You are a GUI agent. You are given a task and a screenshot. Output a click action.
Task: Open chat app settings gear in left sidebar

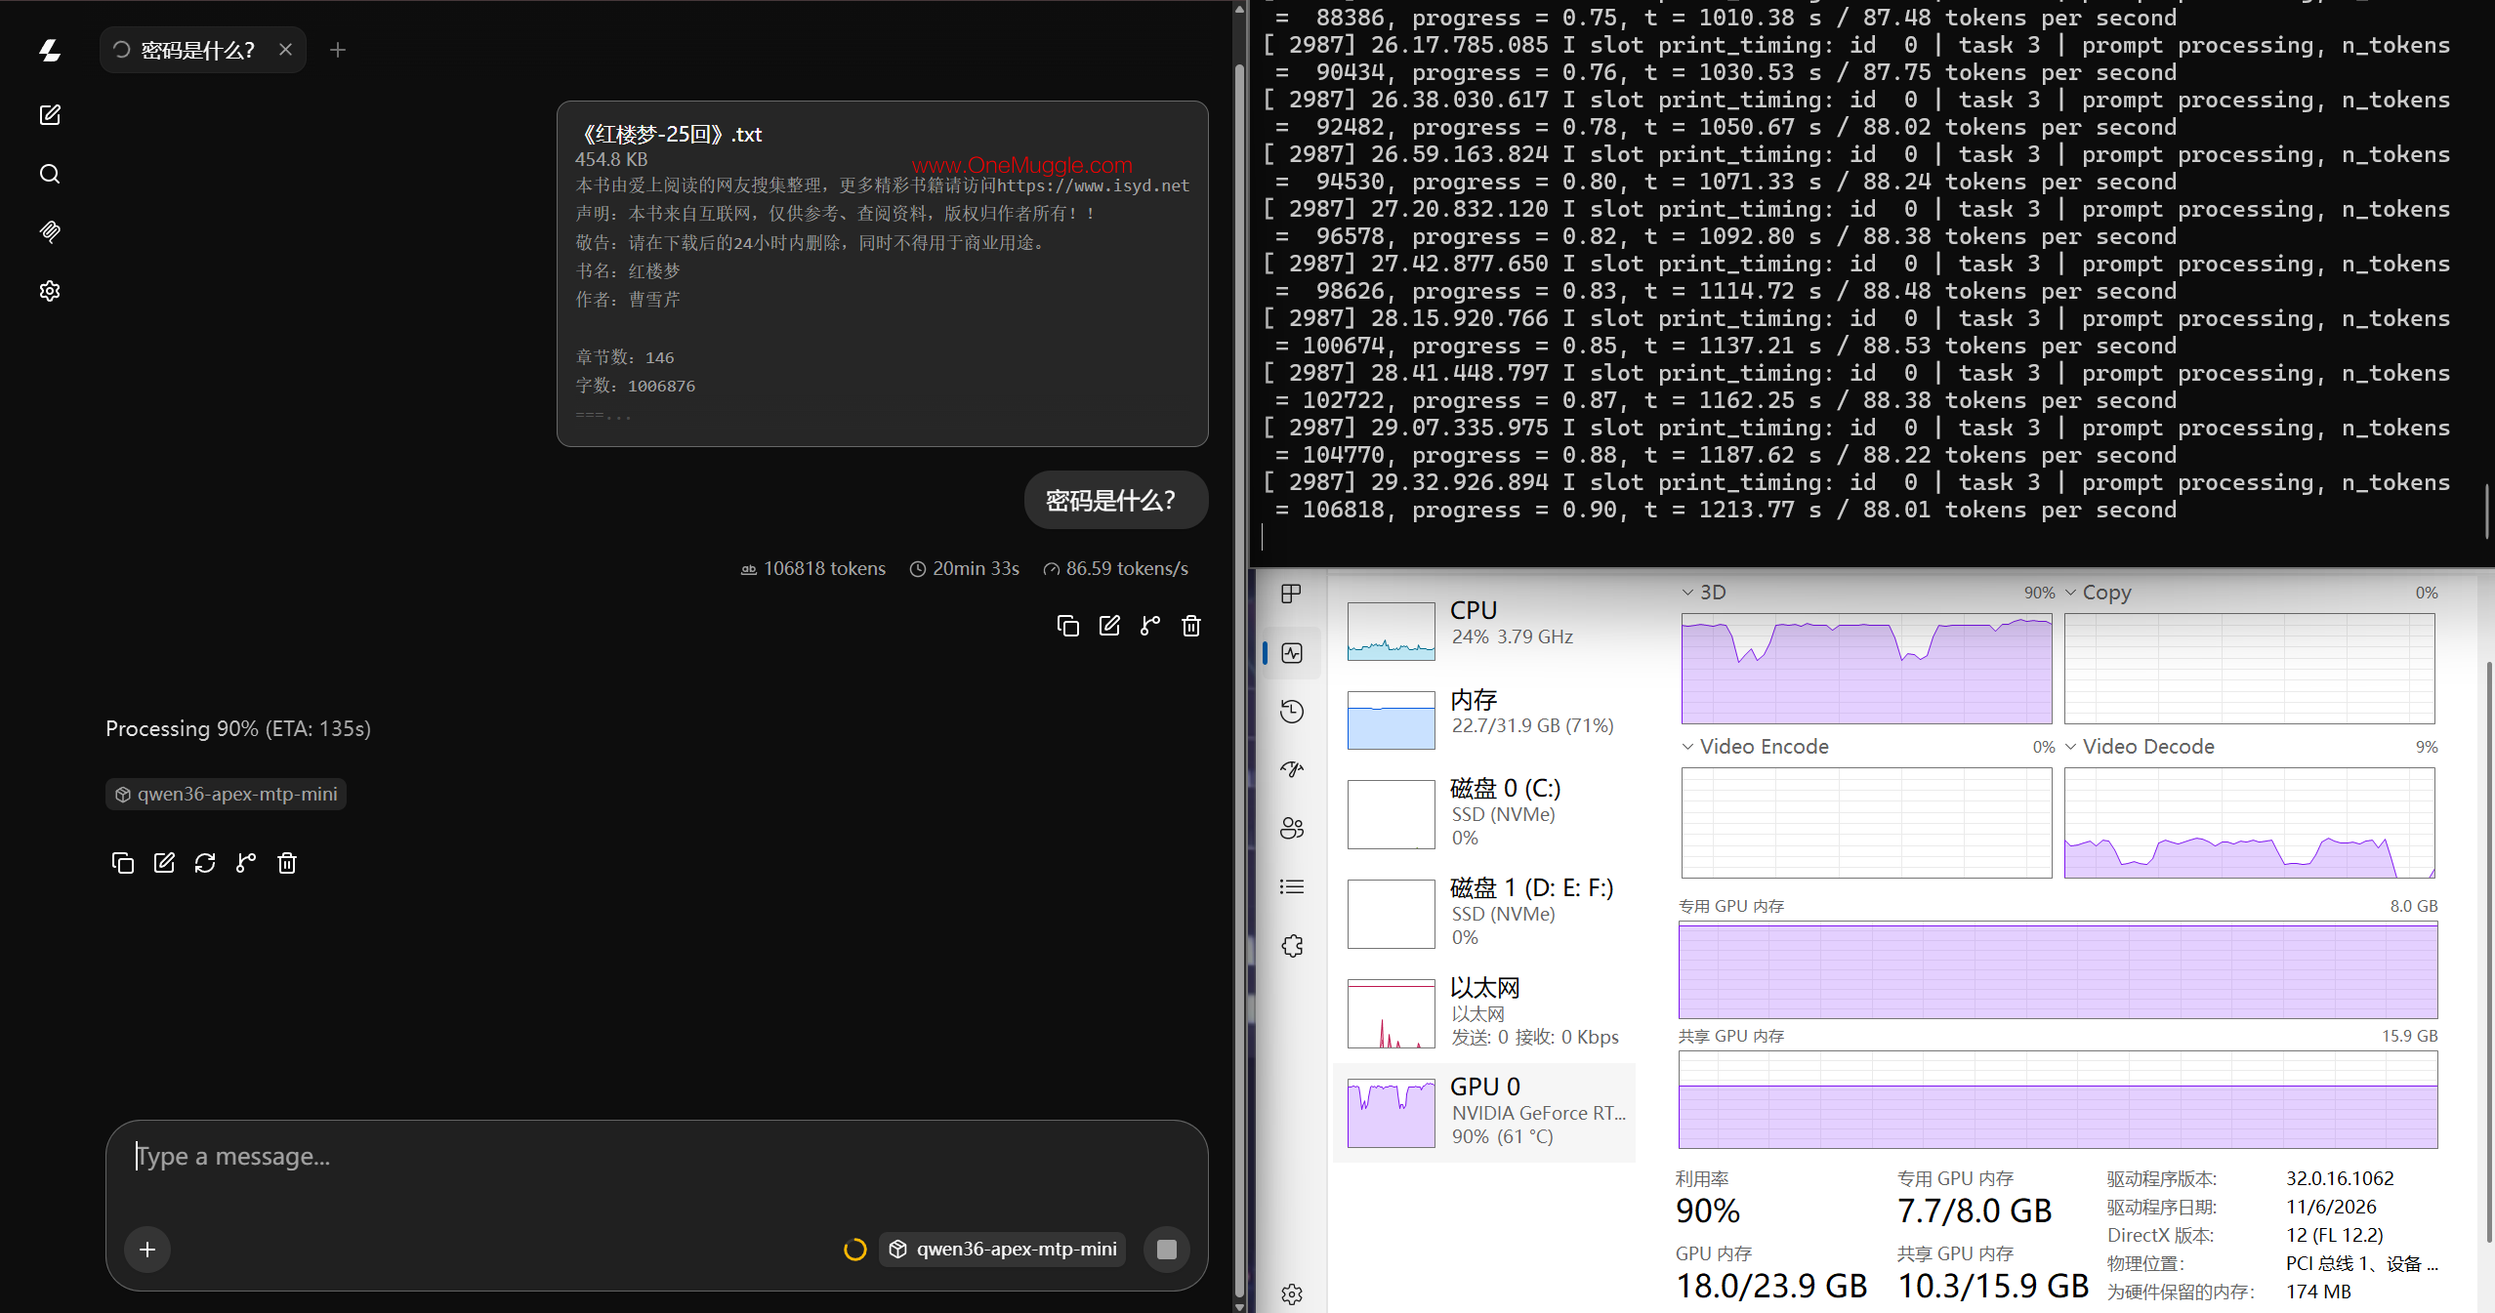(50, 291)
